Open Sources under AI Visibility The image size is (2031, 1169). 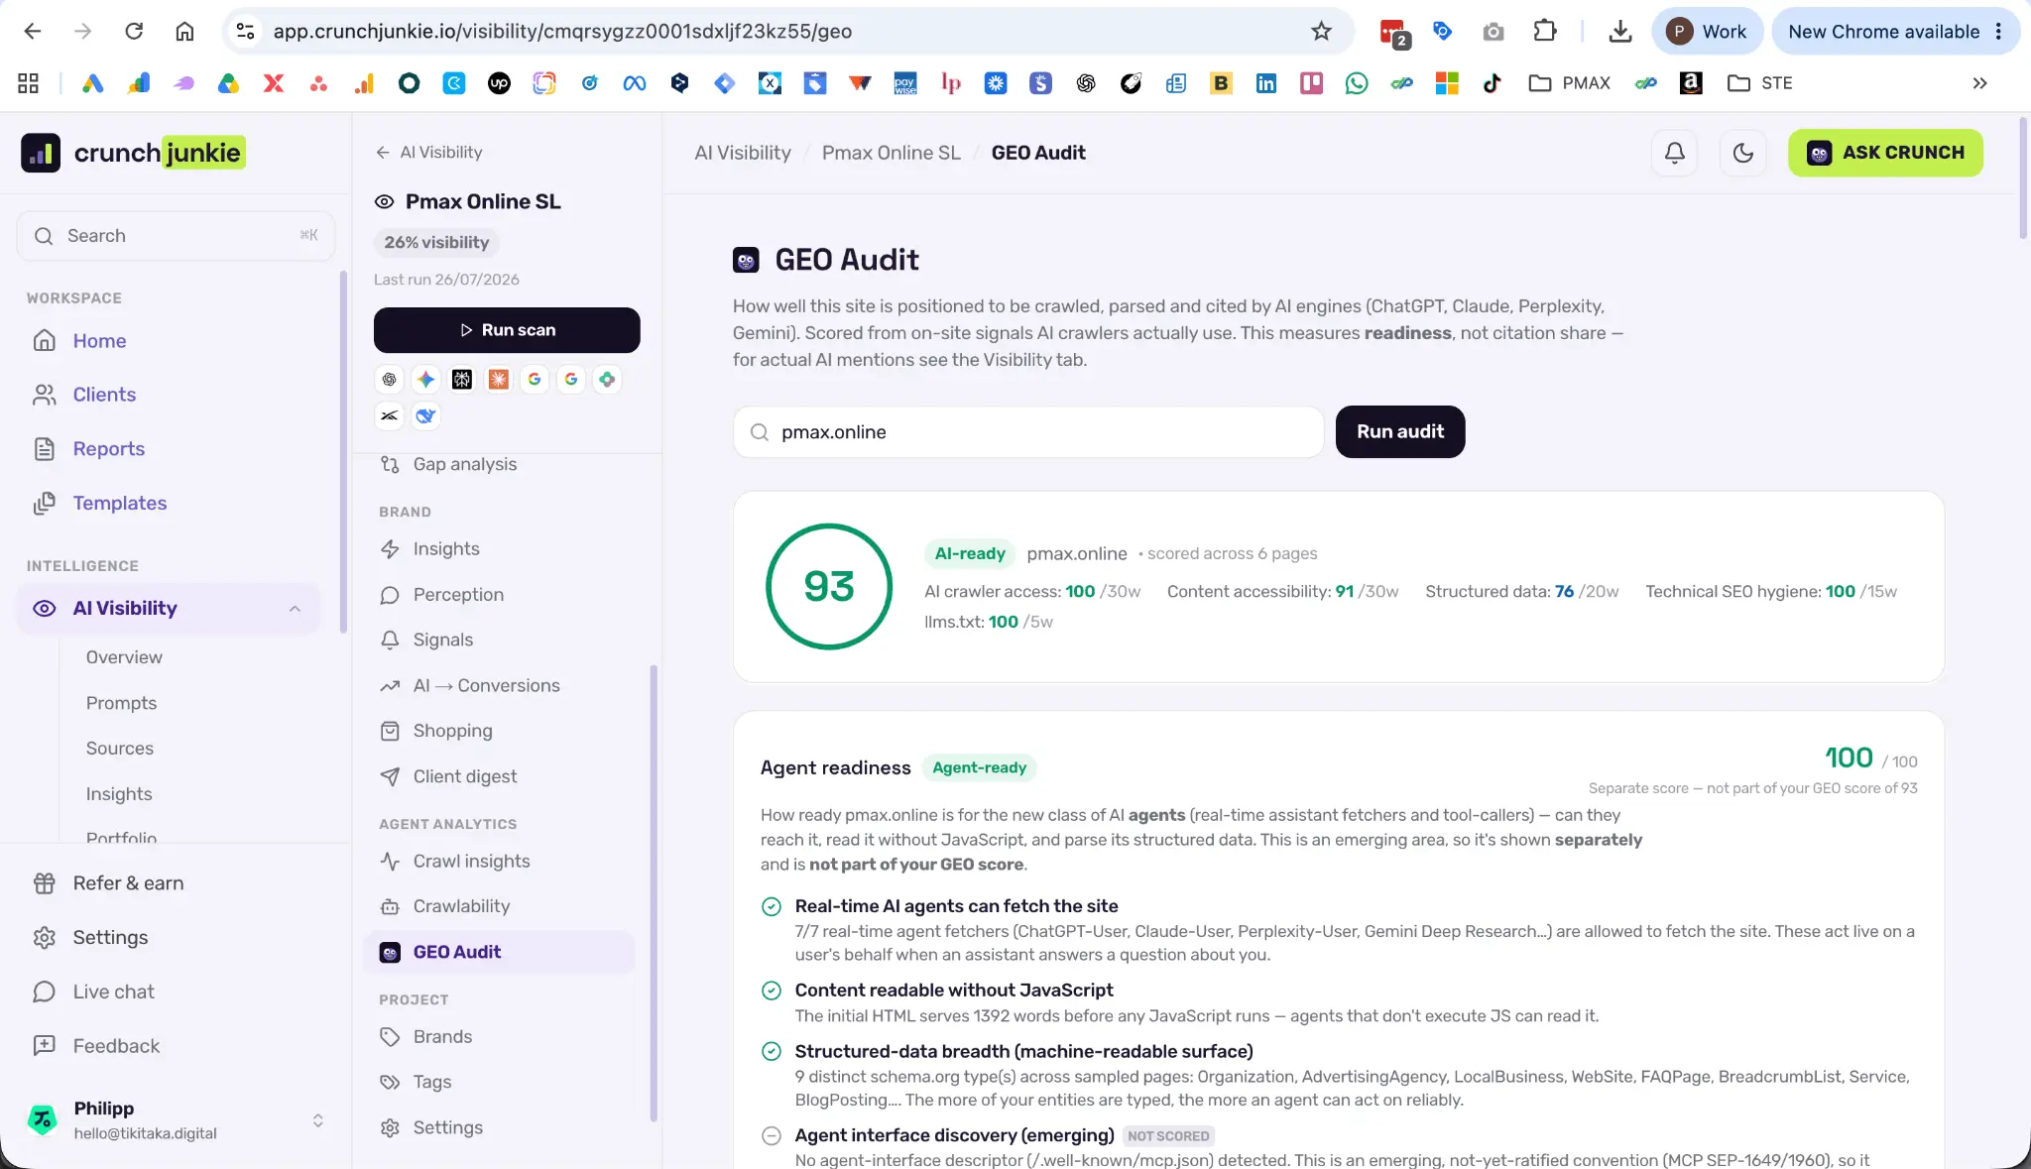tap(119, 749)
